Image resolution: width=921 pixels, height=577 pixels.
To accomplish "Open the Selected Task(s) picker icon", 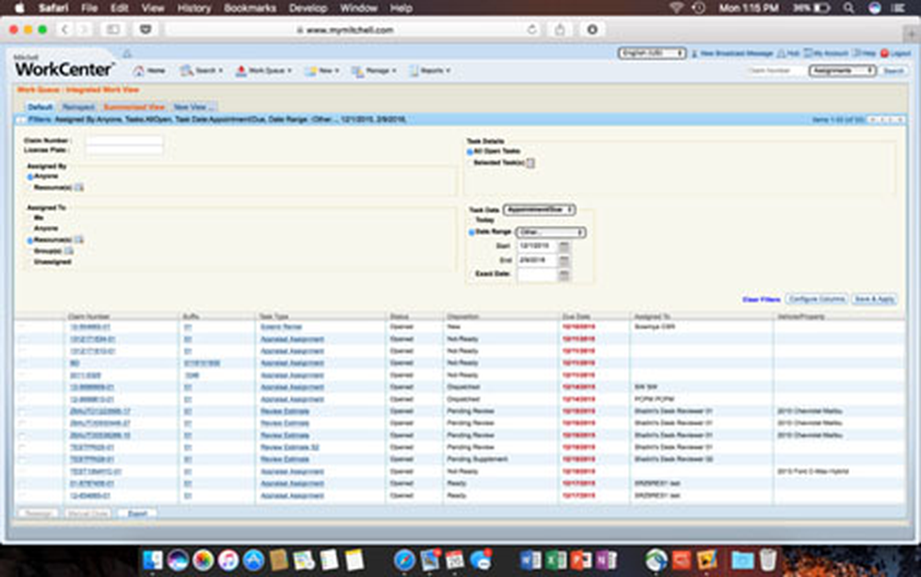I will coord(530,163).
